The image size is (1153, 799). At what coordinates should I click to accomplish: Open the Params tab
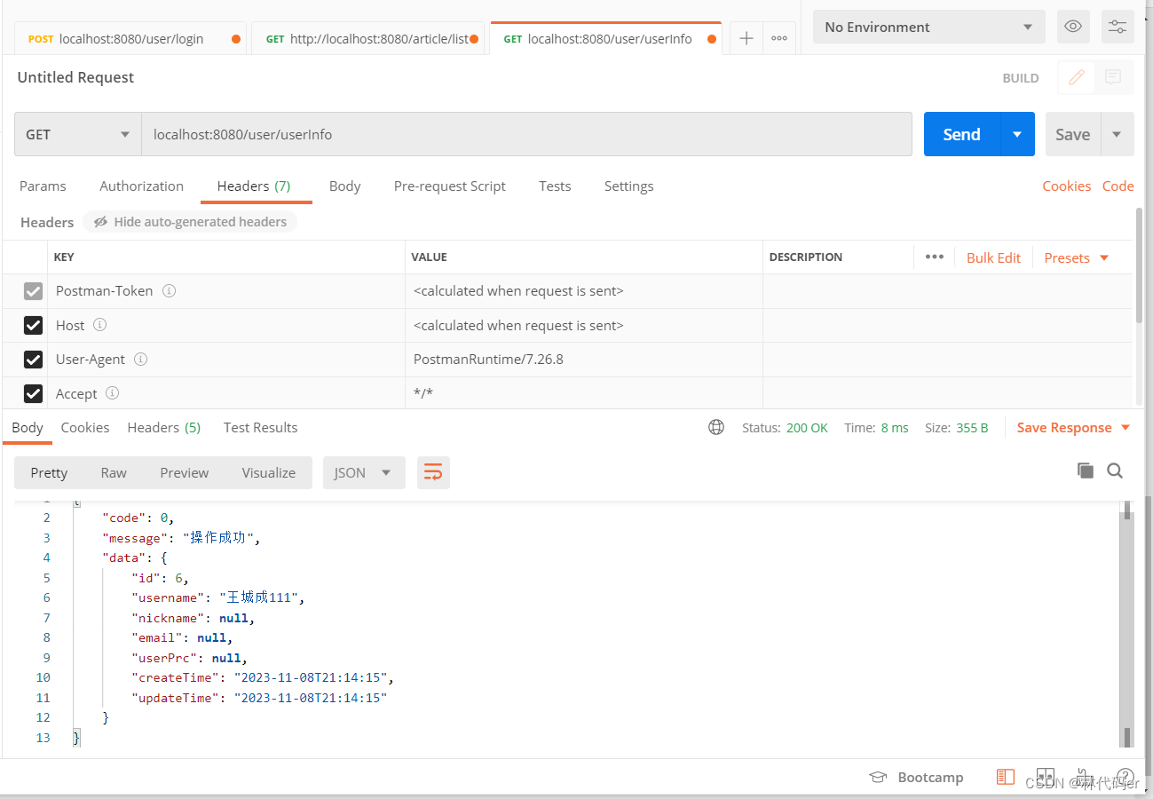click(x=43, y=186)
